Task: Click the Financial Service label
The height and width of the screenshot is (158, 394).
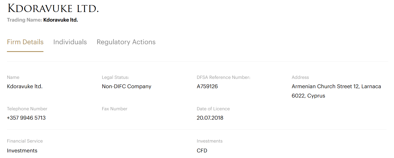Action: pyautogui.click(x=25, y=141)
